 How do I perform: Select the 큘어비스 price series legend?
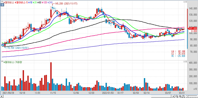click(9, 2)
